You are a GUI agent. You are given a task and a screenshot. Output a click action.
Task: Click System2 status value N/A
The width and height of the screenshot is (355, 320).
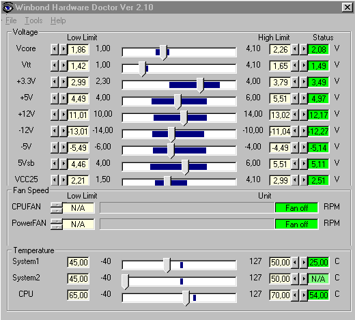pos(318,278)
